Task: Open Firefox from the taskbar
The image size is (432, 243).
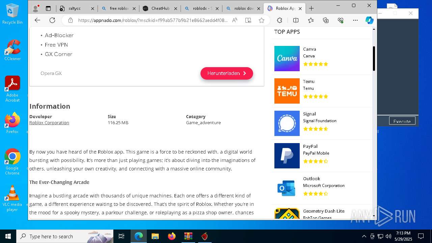Action: pyautogui.click(x=171, y=236)
